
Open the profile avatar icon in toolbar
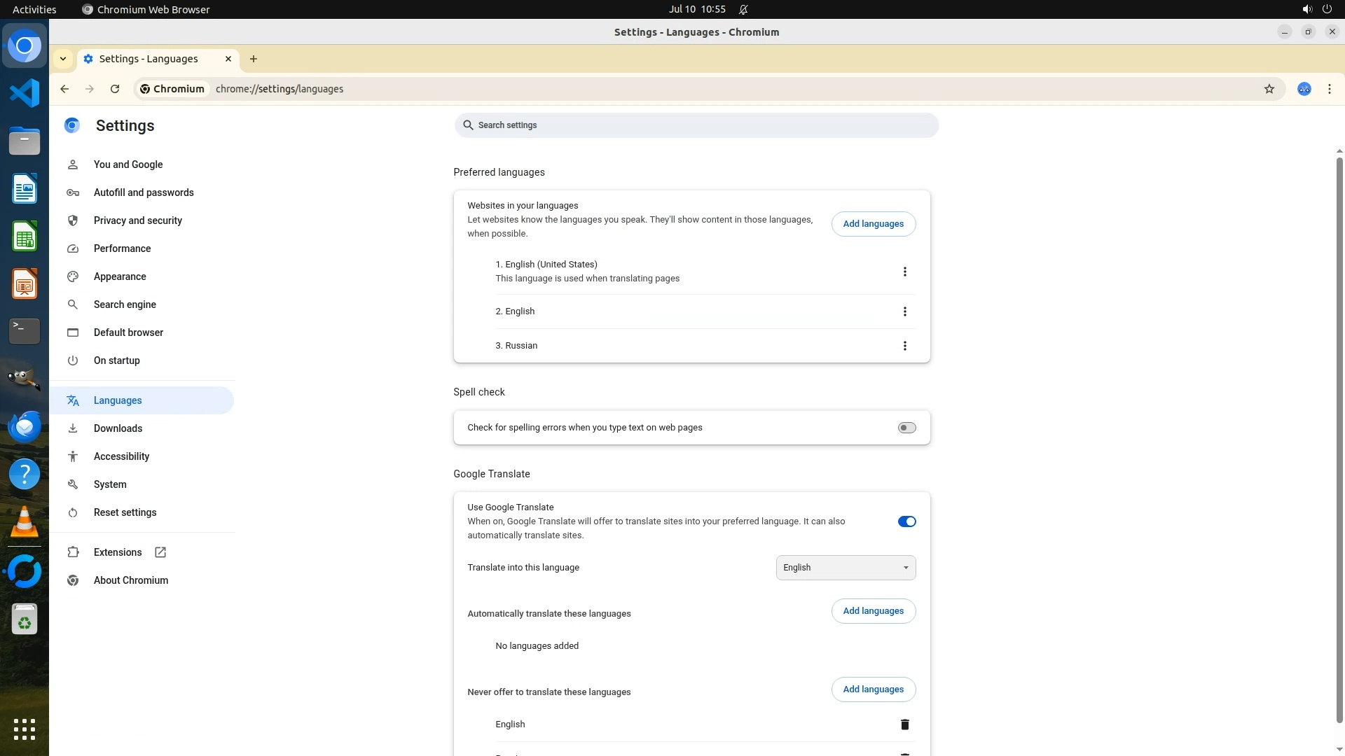click(1304, 89)
